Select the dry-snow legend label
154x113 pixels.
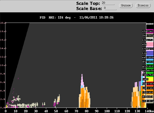click(x=148, y=62)
